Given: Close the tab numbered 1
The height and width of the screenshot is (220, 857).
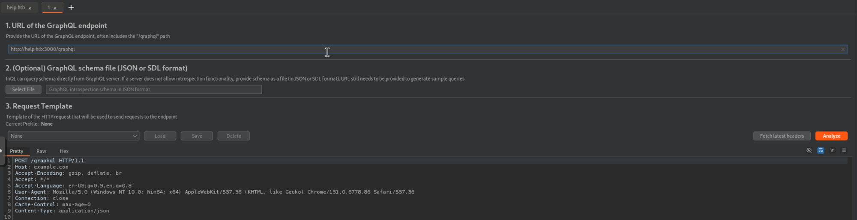Looking at the screenshot, I should point(55,8).
